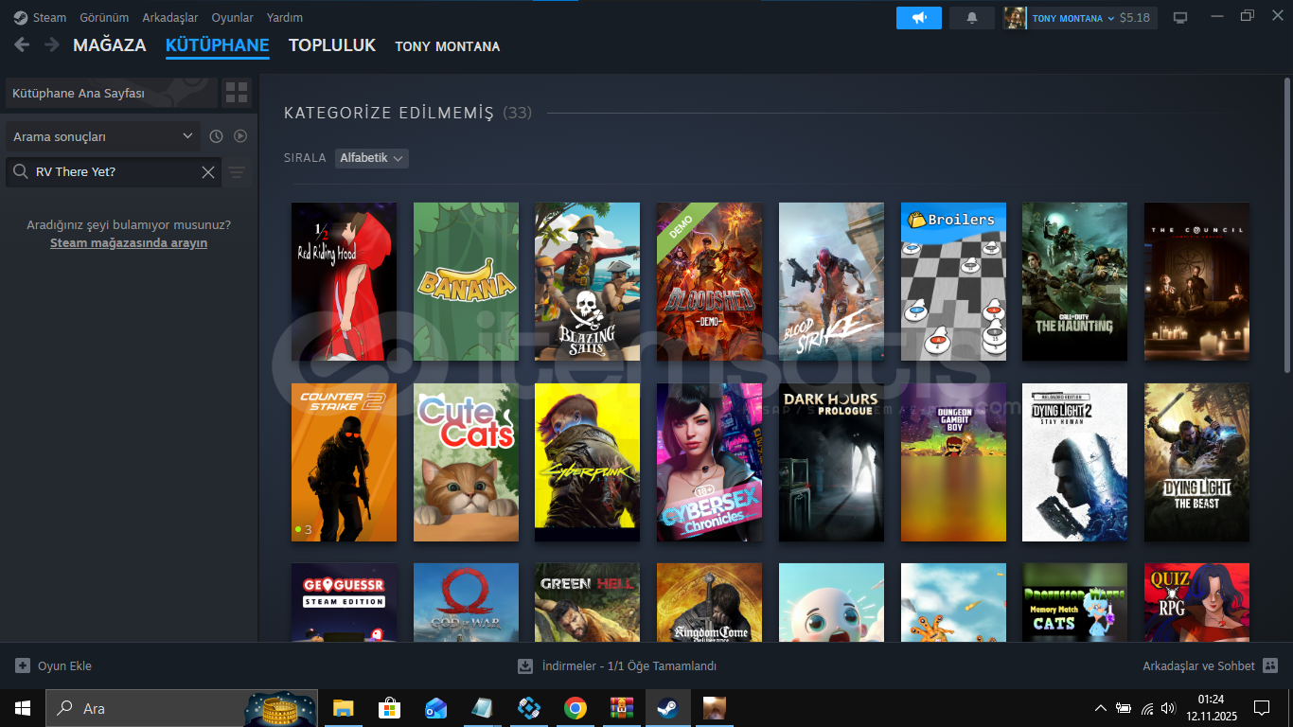This screenshot has width=1293, height=727.
Task: Open the Görünüm menu
Action: 104,18
